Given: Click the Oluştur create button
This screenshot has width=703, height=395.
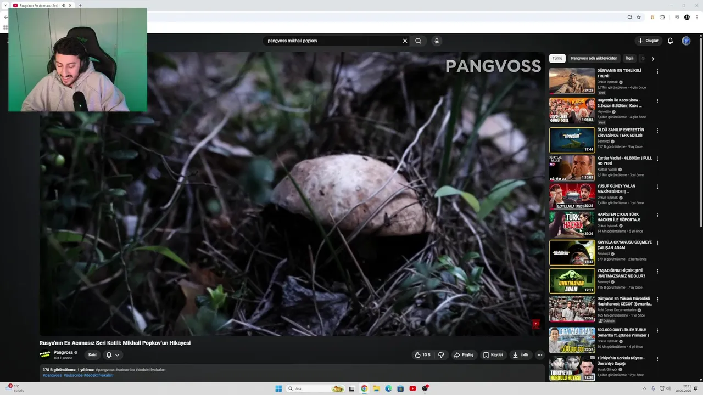Looking at the screenshot, I should pyautogui.click(x=648, y=41).
